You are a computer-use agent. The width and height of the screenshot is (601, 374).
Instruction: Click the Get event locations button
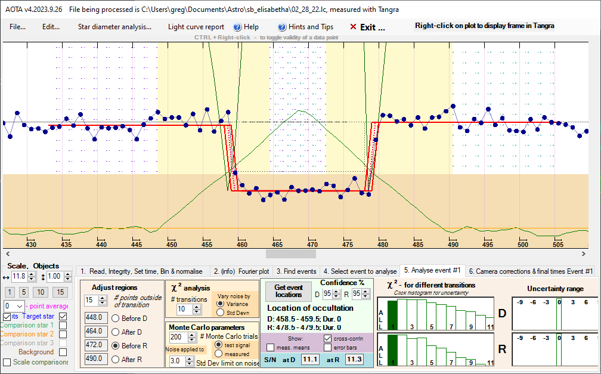(x=289, y=290)
